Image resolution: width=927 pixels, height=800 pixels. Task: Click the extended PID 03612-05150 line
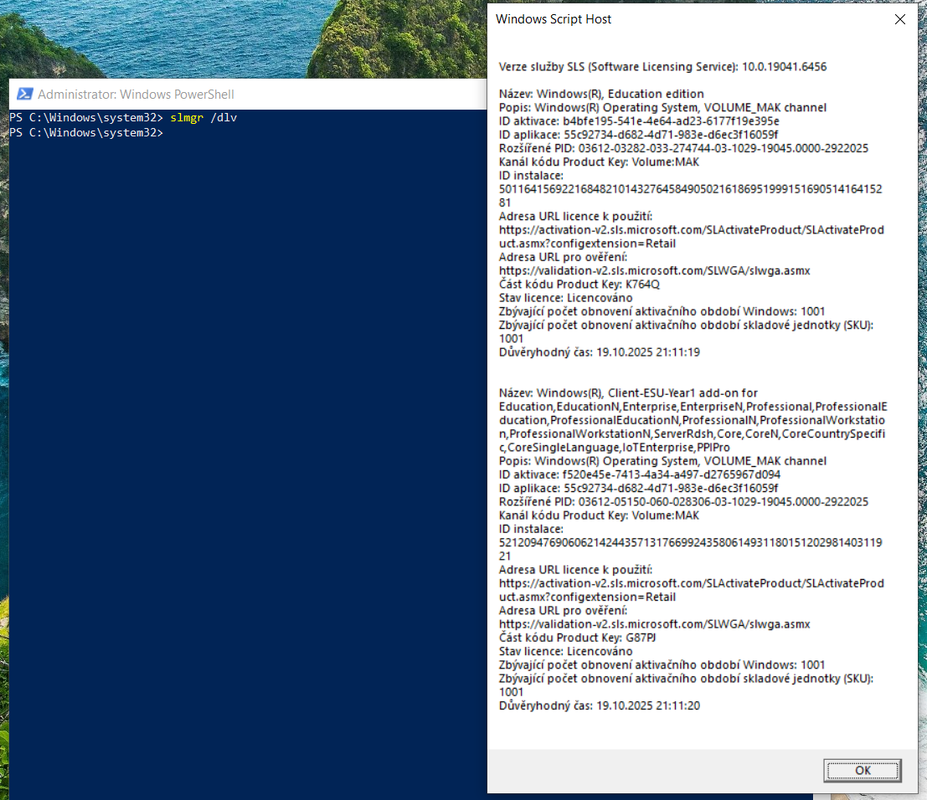(x=683, y=502)
